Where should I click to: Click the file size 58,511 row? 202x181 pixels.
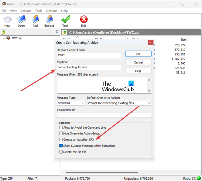(181, 72)
